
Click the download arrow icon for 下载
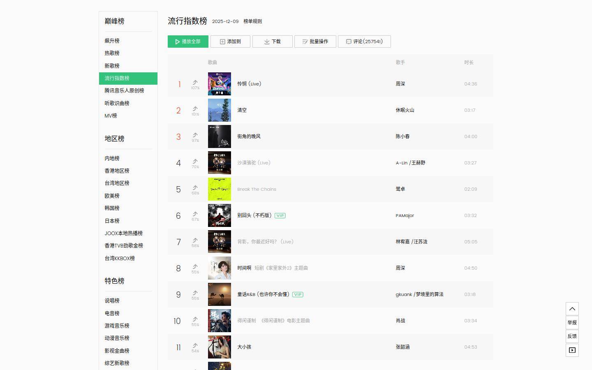coord(267,42)
